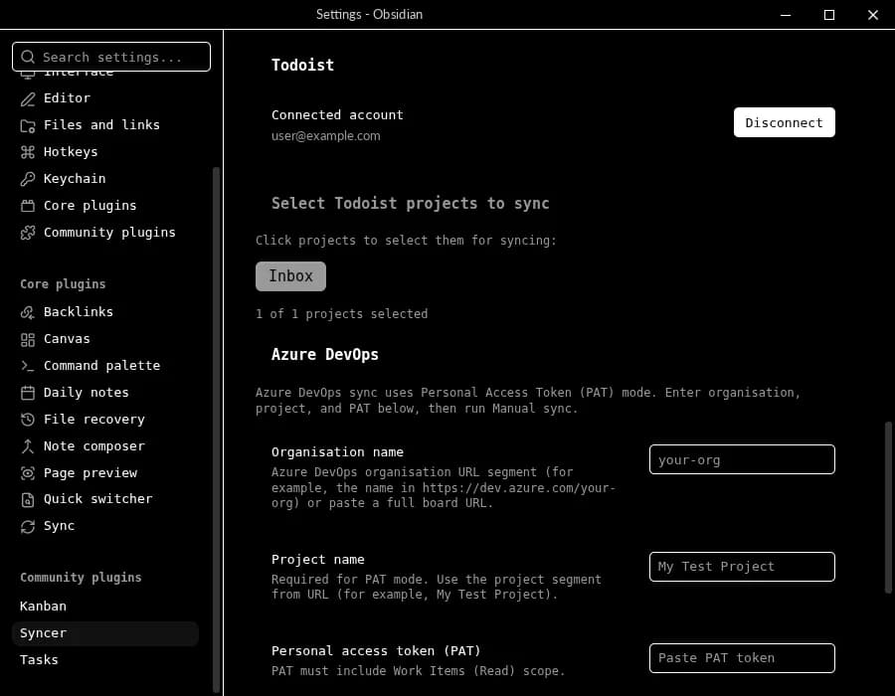The image size is (895, 696).
Task: Click 'Select Todoist projects to sync' heading
Action: (411, 204)
